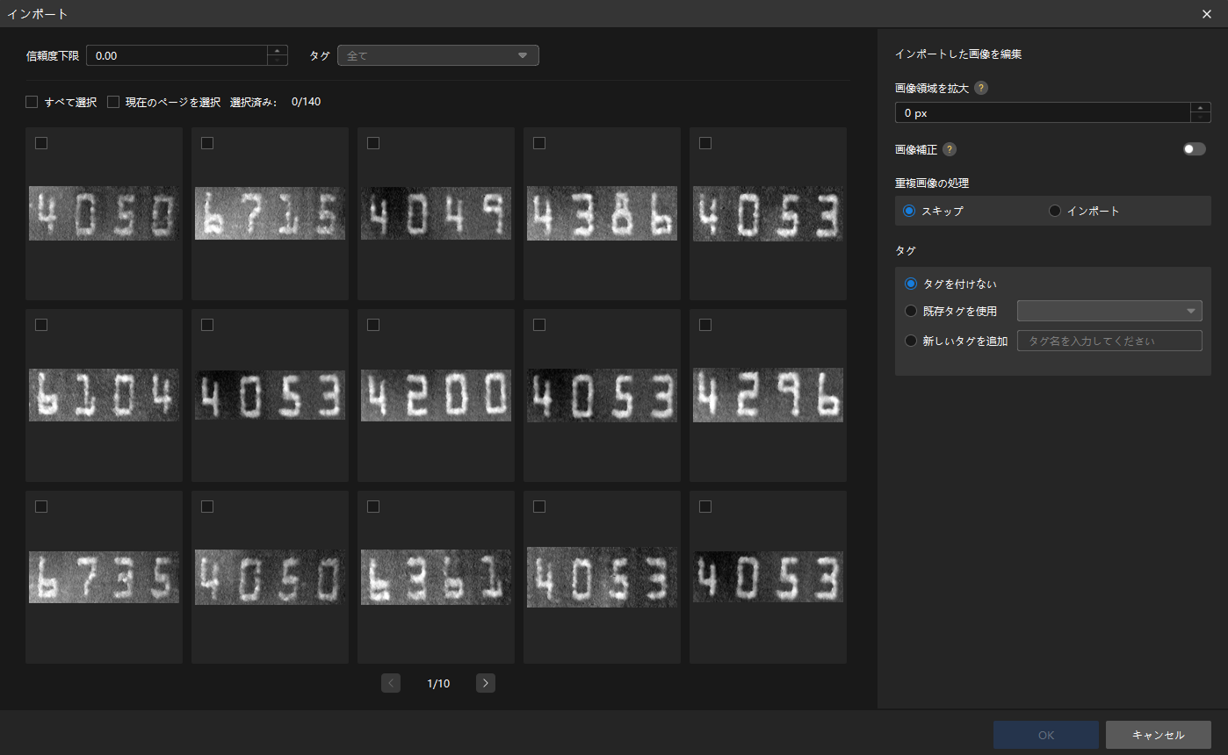Click the 0/140 selected count
The image size is (1228, 755).
tap(306, 102)
